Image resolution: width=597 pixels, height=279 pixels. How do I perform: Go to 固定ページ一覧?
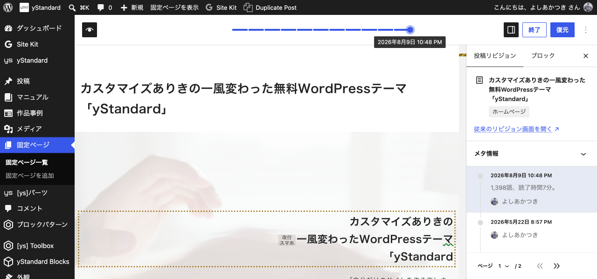coord(27,163)
